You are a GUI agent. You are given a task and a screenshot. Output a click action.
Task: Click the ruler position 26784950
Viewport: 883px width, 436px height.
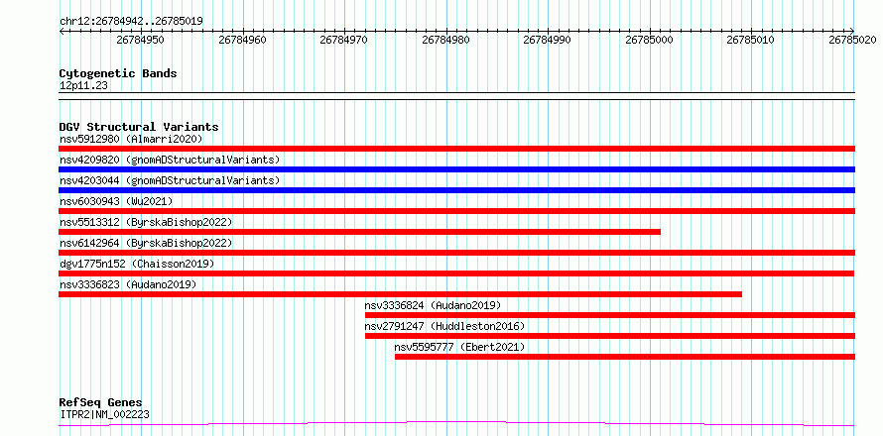[140, 40]
